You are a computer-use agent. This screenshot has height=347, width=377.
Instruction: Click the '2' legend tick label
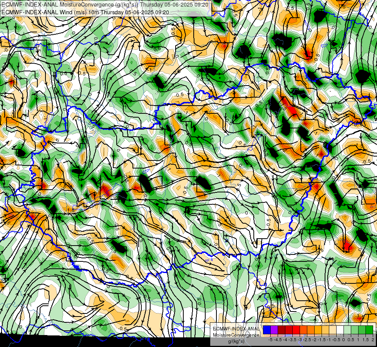click(373, 340)
